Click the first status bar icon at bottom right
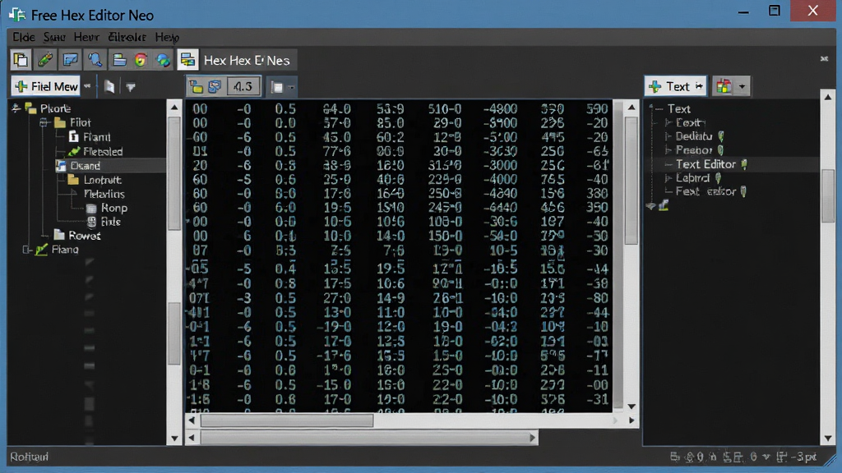The image size is (842, 473). pos(674,457)
